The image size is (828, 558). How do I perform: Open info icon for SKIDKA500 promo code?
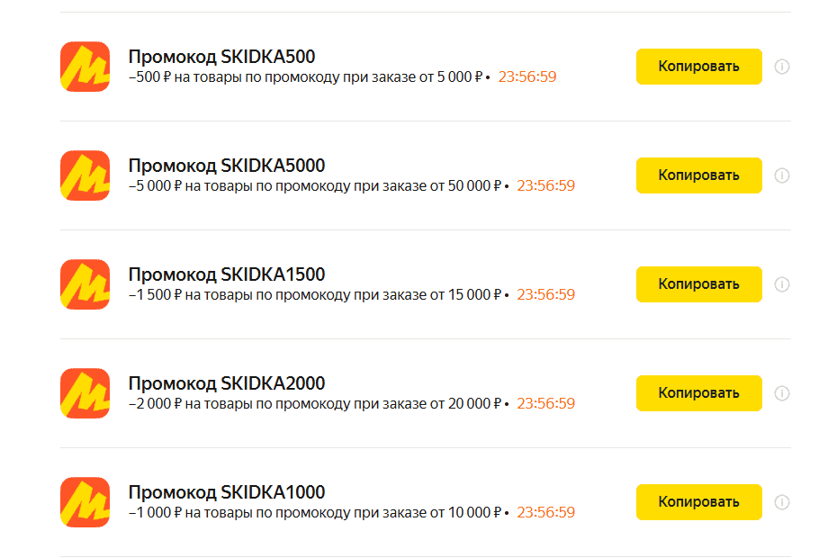782,67
